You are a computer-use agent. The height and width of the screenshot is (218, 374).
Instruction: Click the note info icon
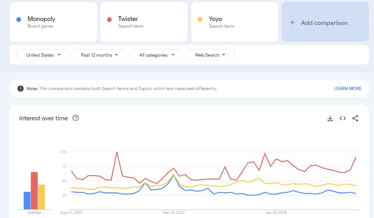[x=20, y=88]
